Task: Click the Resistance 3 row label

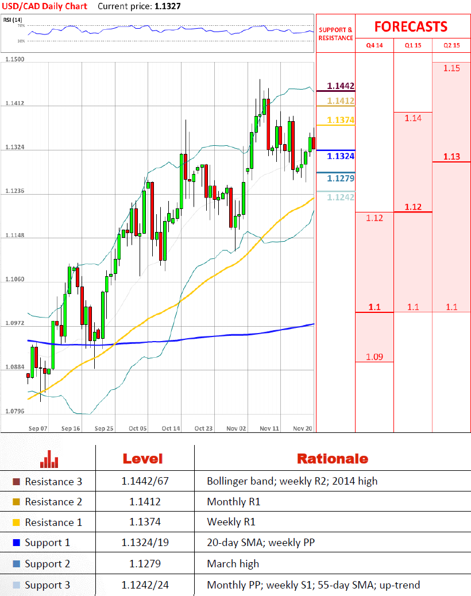Action: pos(53,482)
